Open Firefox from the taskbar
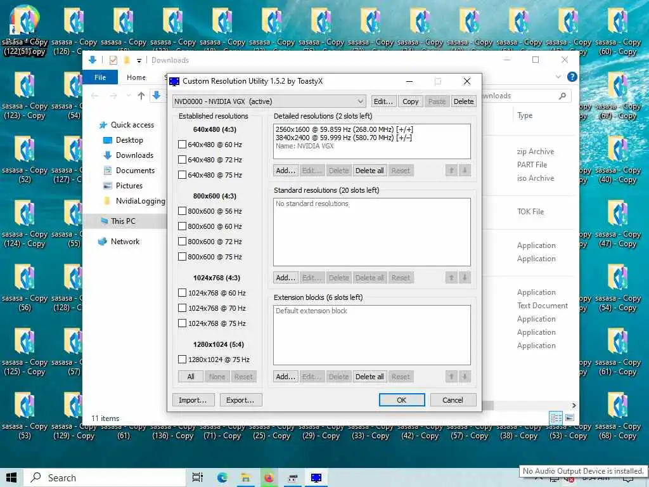Viewport: 649px width, 487px height. click(269, 478)
